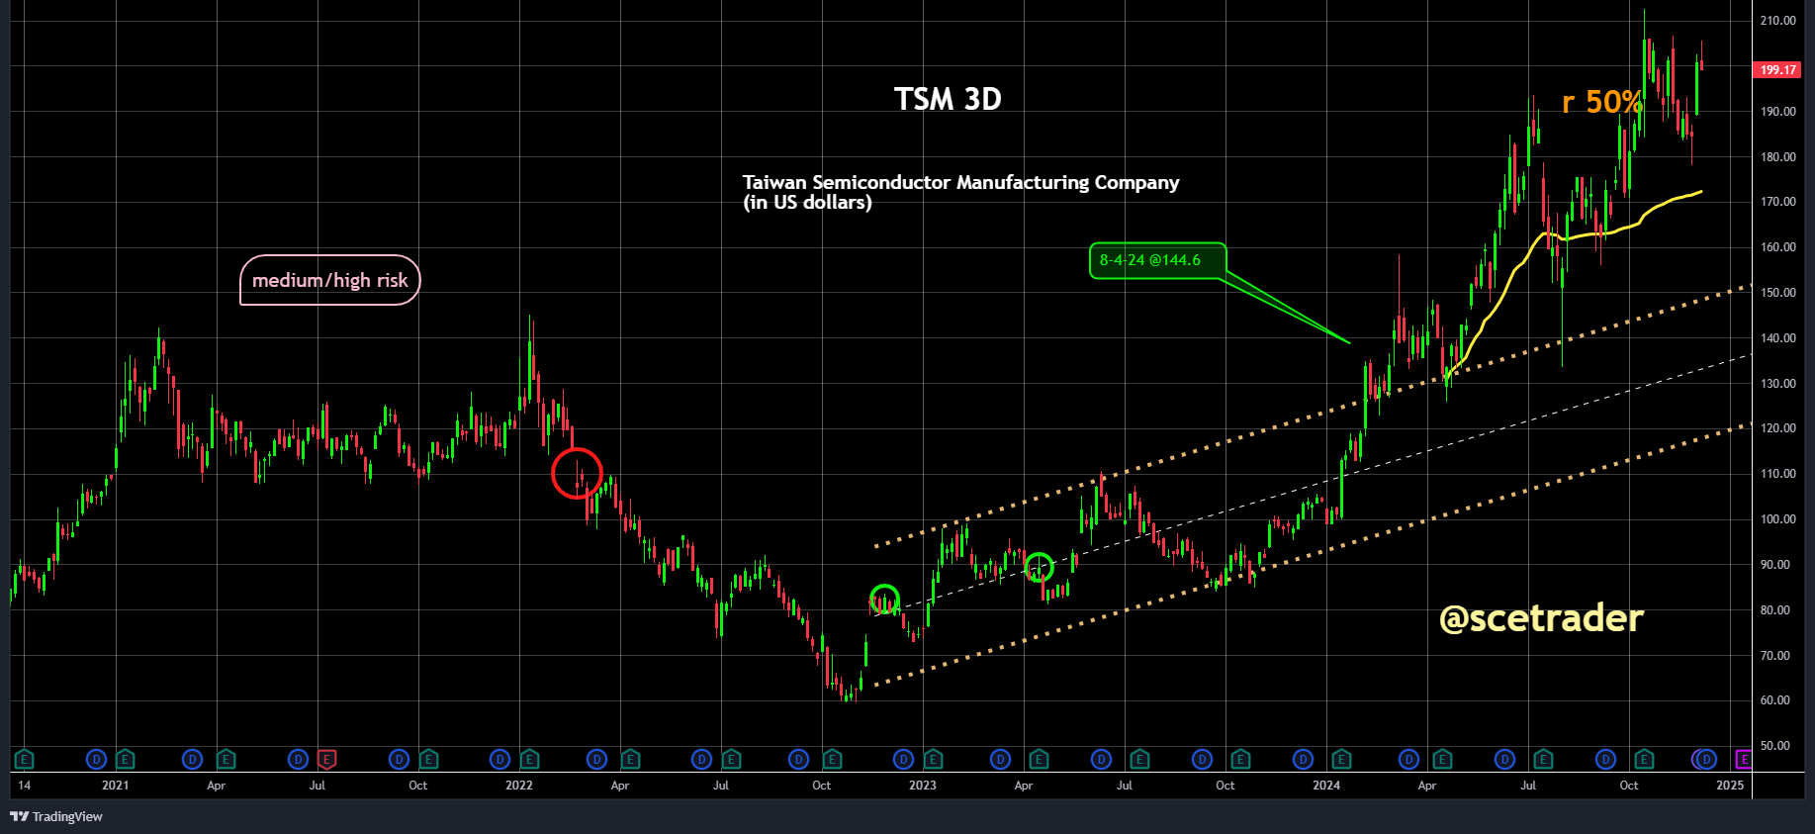Open the September 2022 dividend D marker
The height and width of the screenshot is (834, 1815).
click(798, 760)
